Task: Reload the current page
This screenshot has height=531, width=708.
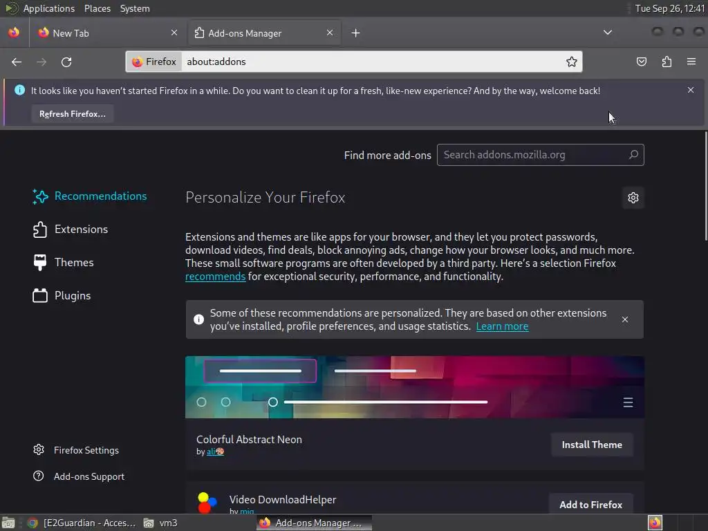Action: point(66,62)
